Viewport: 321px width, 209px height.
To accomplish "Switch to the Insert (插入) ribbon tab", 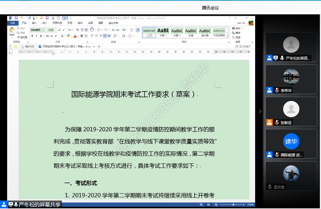I will pyautogui.click(x=34, y=23).
